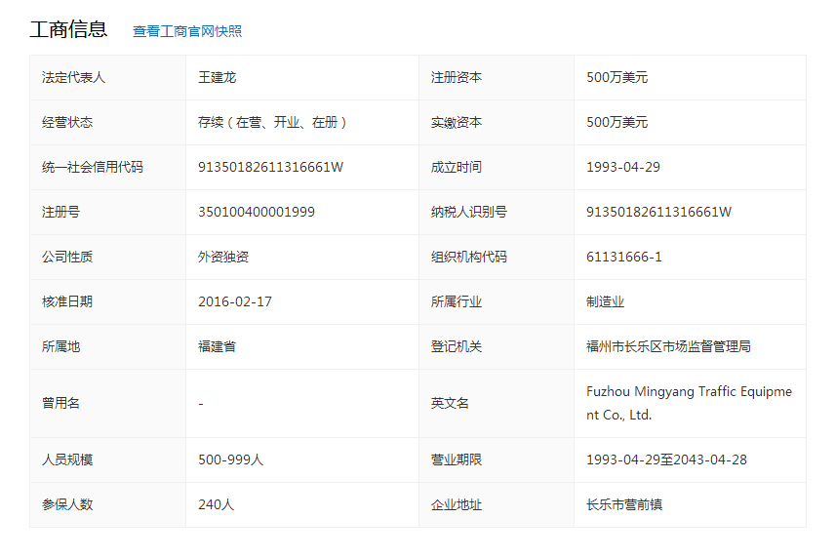Select taxpayer ID value in 纳税人识别号 row

[658, 212]
